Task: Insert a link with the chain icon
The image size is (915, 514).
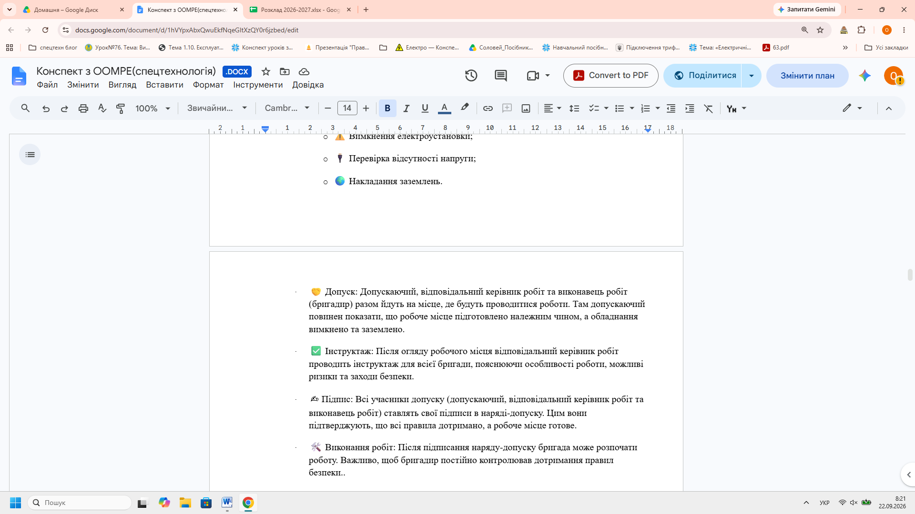Action: click(488, 109)
